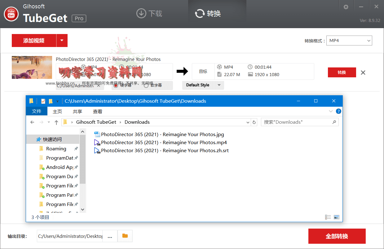Click the 全部转换 convert all button

coord(337,236)
